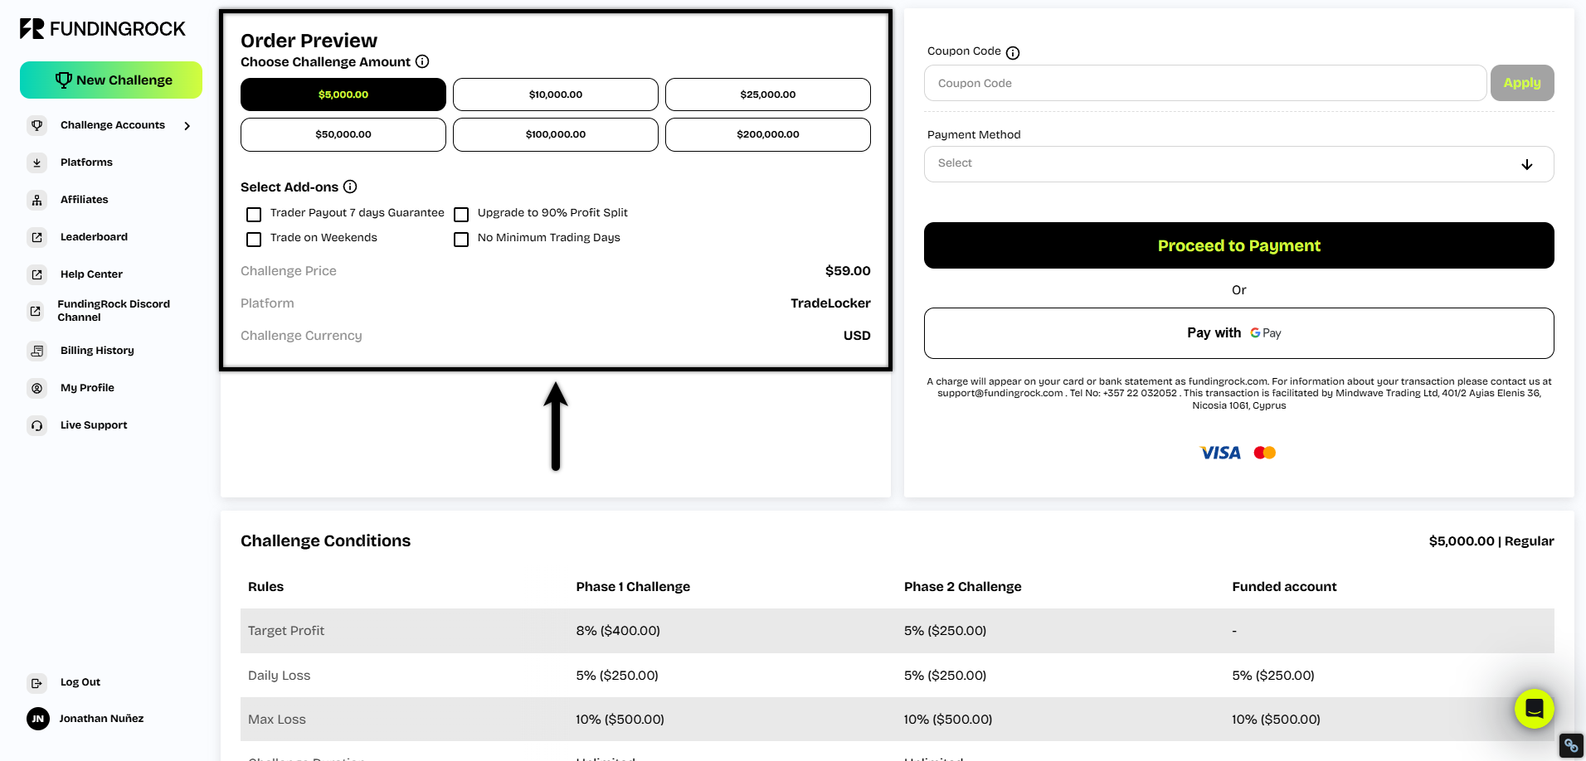Click the Coupon Code info icon
The height and width of the screenshot is (761, 1586).
point(1013,53)
